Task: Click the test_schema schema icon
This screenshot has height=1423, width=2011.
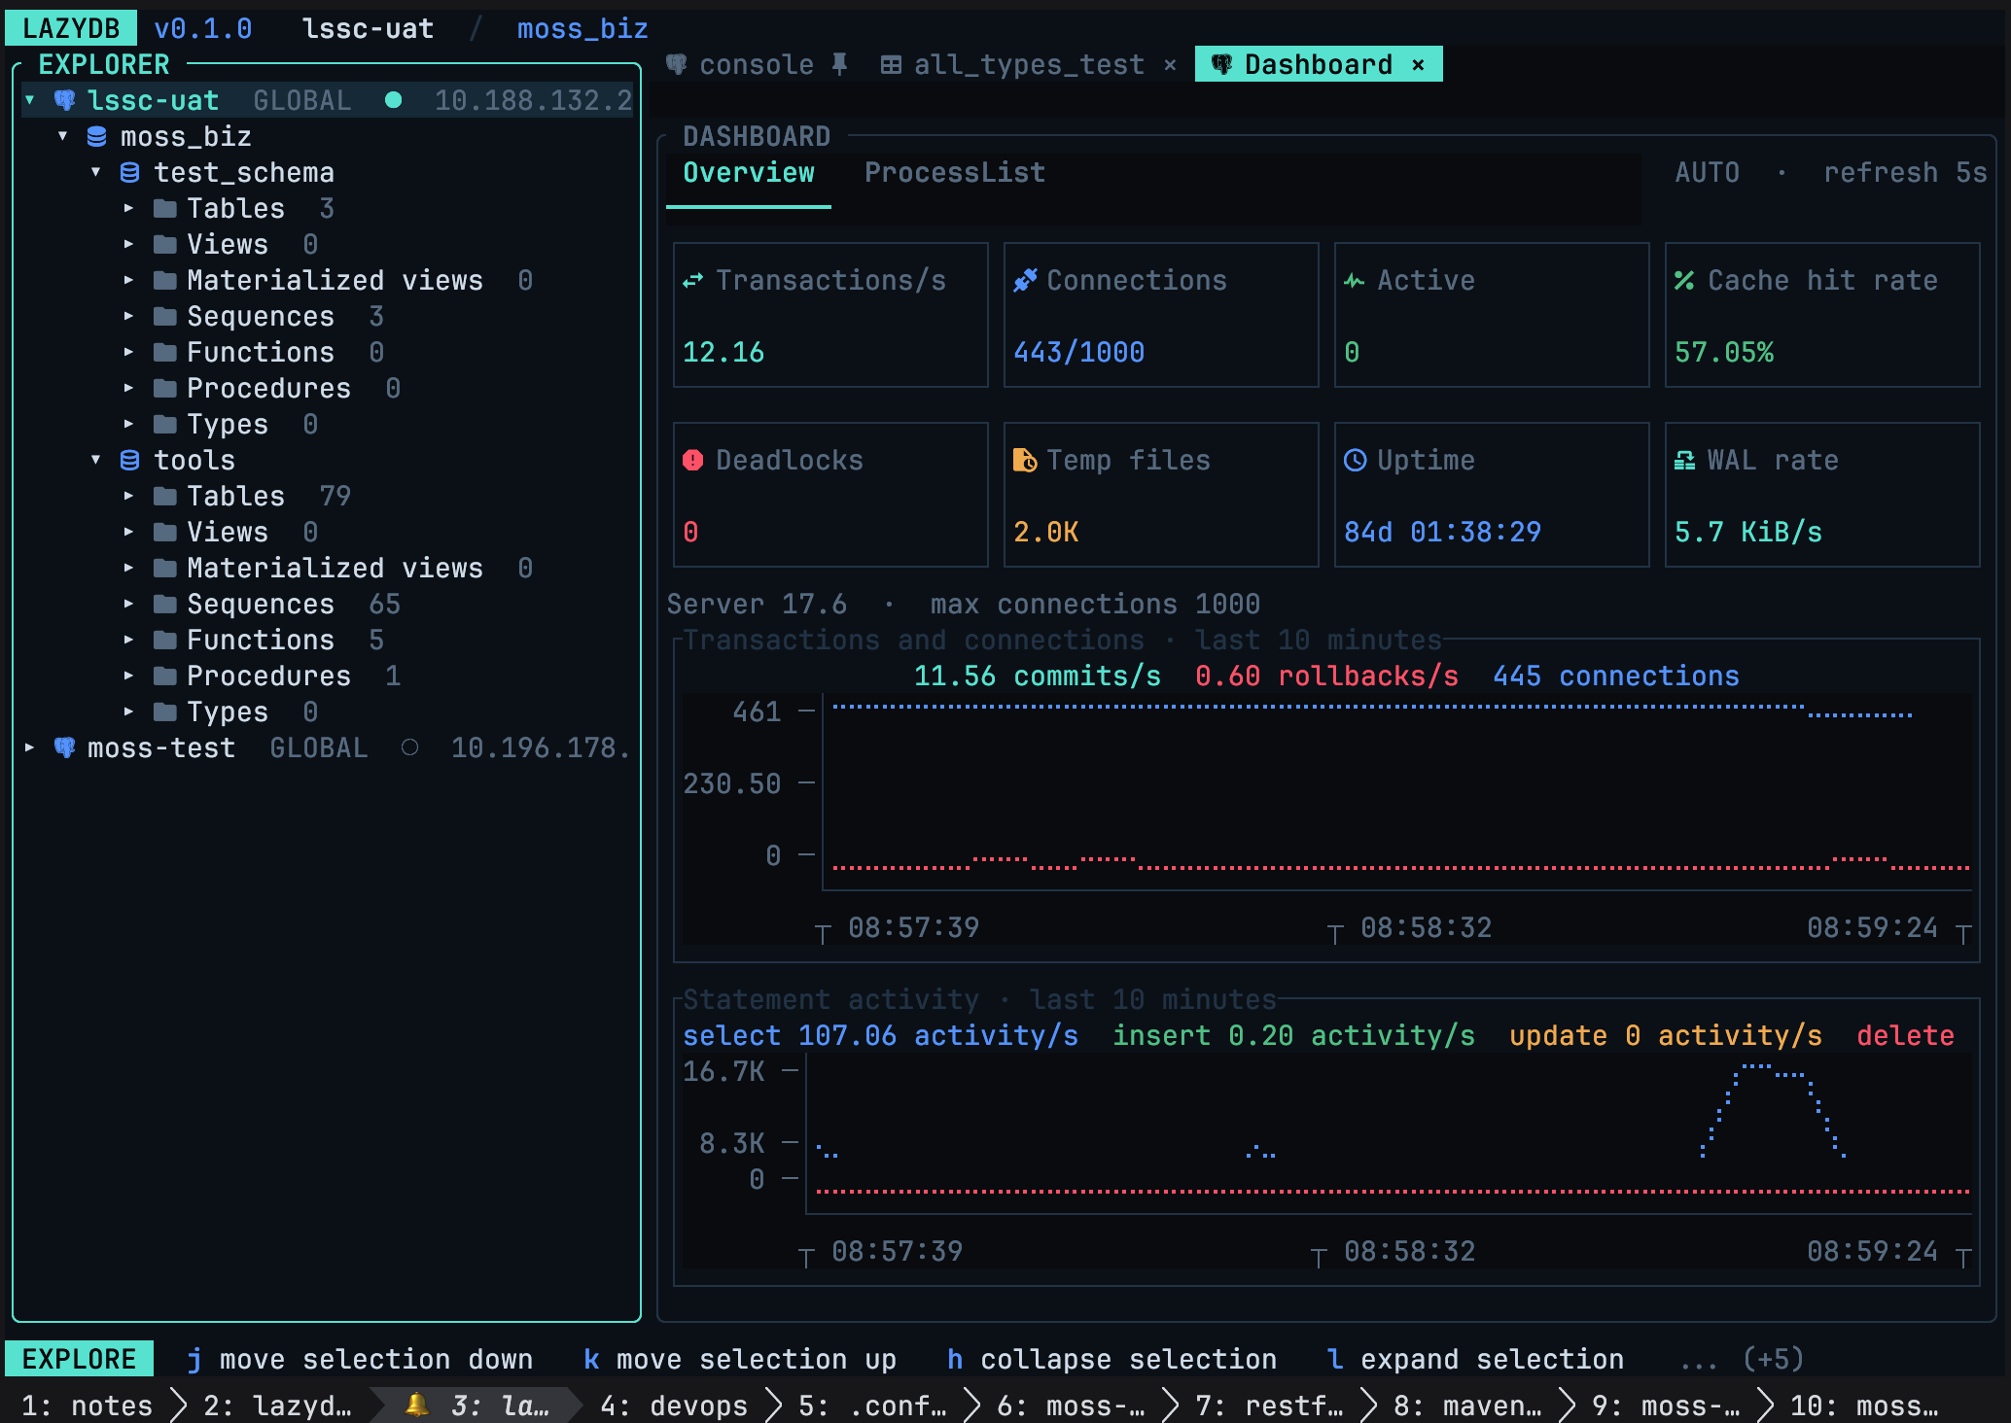Action: (x=129, y=172)
